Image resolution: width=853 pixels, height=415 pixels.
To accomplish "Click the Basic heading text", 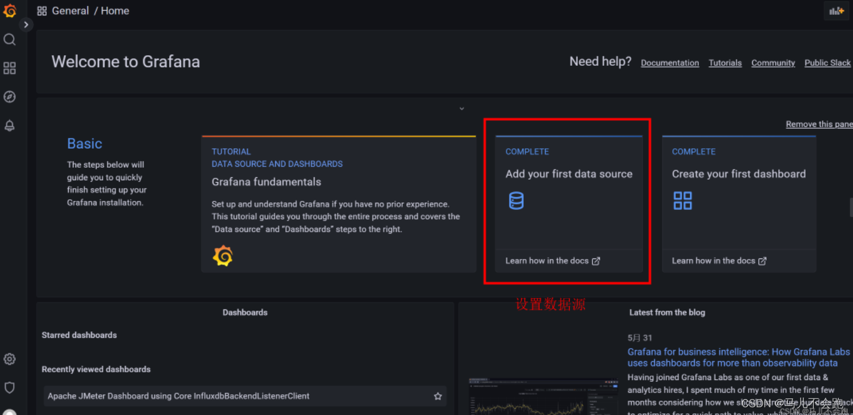I will point(84,143).
